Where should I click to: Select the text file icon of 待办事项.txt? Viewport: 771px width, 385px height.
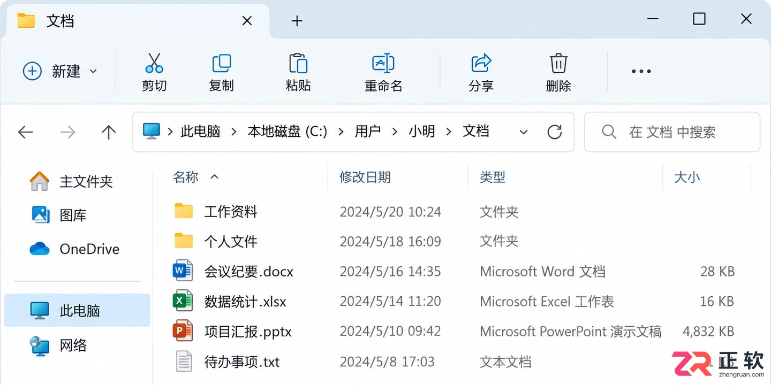point(184,361)
